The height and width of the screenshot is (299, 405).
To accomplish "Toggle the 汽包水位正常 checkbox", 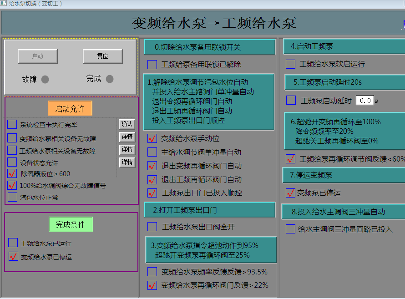I will [12, 197].
